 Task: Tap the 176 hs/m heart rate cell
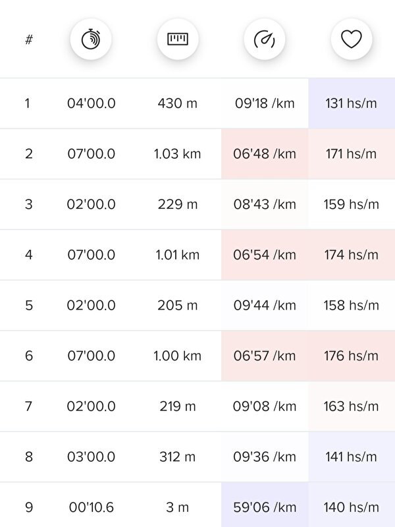(352, 356)
